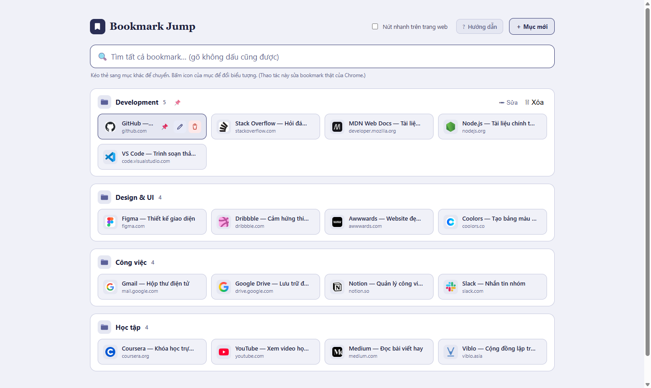Create a new folder with Mục mới
Image resolution: width=651 pixels, height=388 pixels.
[532, 27]
